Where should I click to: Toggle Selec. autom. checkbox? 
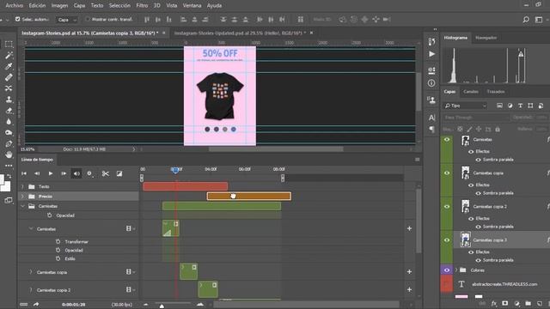point(17,19)
